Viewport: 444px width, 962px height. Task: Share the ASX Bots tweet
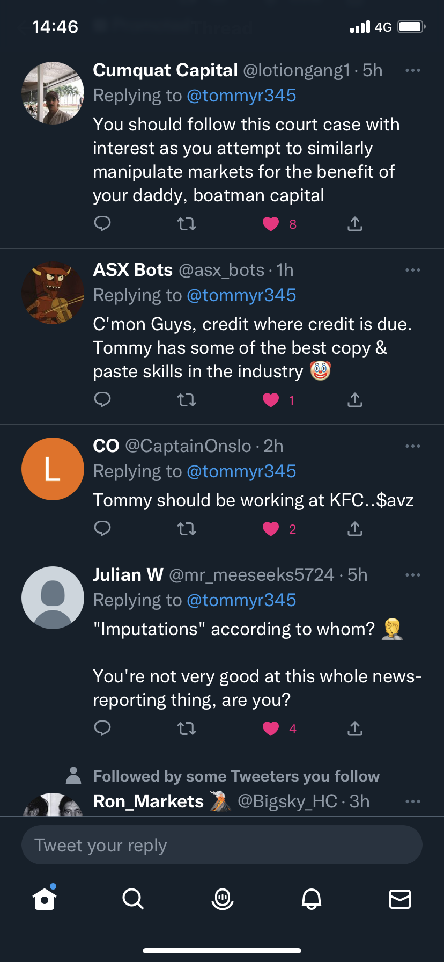click(x=355, y=400)
